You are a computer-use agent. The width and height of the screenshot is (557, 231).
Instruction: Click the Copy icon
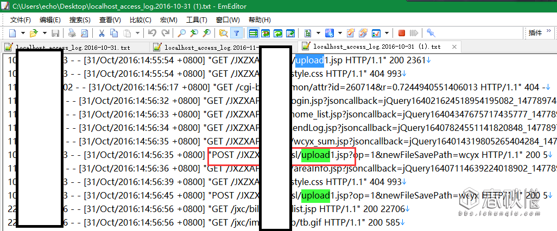(x=114, y=33)
